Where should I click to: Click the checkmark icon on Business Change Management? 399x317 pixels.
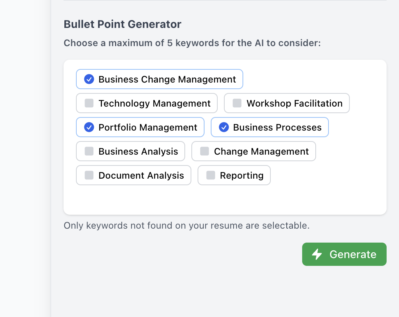(x=88, y=79)
